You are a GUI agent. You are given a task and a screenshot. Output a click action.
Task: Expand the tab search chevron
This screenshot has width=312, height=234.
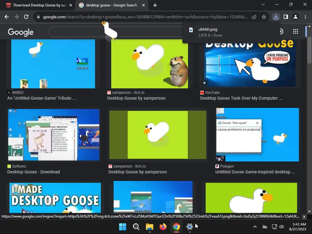tap(263, 4)
